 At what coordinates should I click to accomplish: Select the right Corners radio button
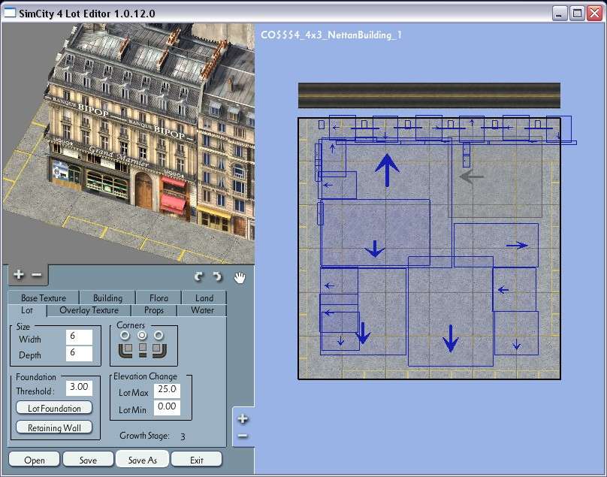[159, 335]
